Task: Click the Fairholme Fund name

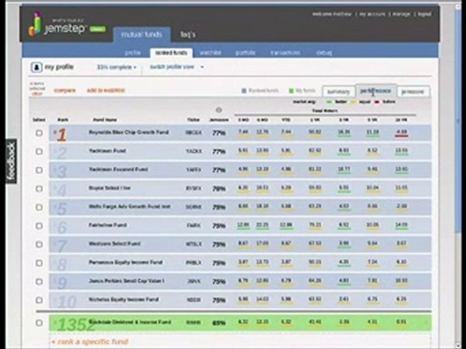Action: tap(108, 225)
